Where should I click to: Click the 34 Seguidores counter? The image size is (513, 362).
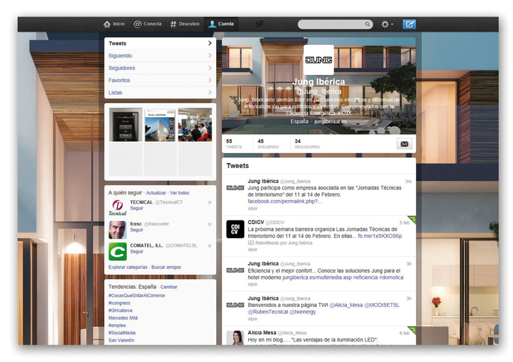tap(307, 144)
